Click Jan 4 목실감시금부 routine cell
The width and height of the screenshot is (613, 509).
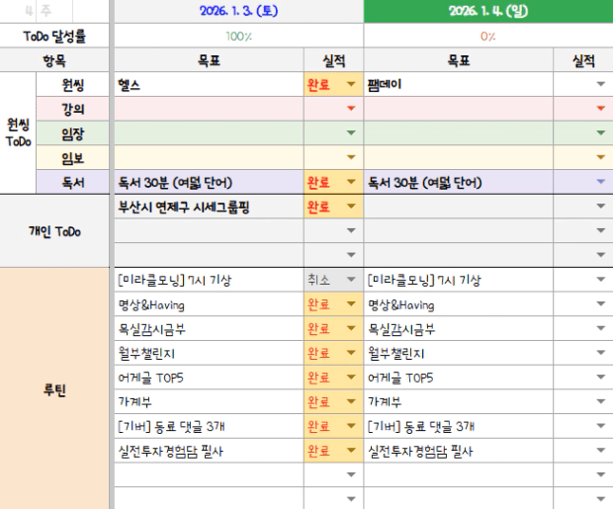pos(458,328)
